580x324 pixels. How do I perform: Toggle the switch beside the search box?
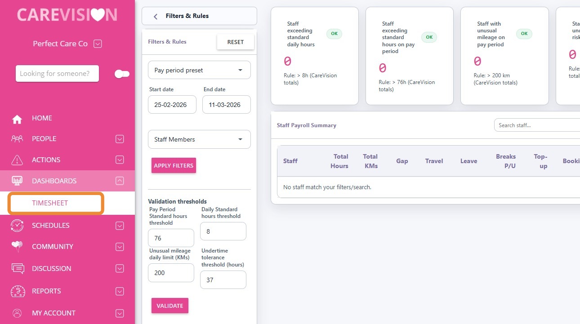[122, 74]
